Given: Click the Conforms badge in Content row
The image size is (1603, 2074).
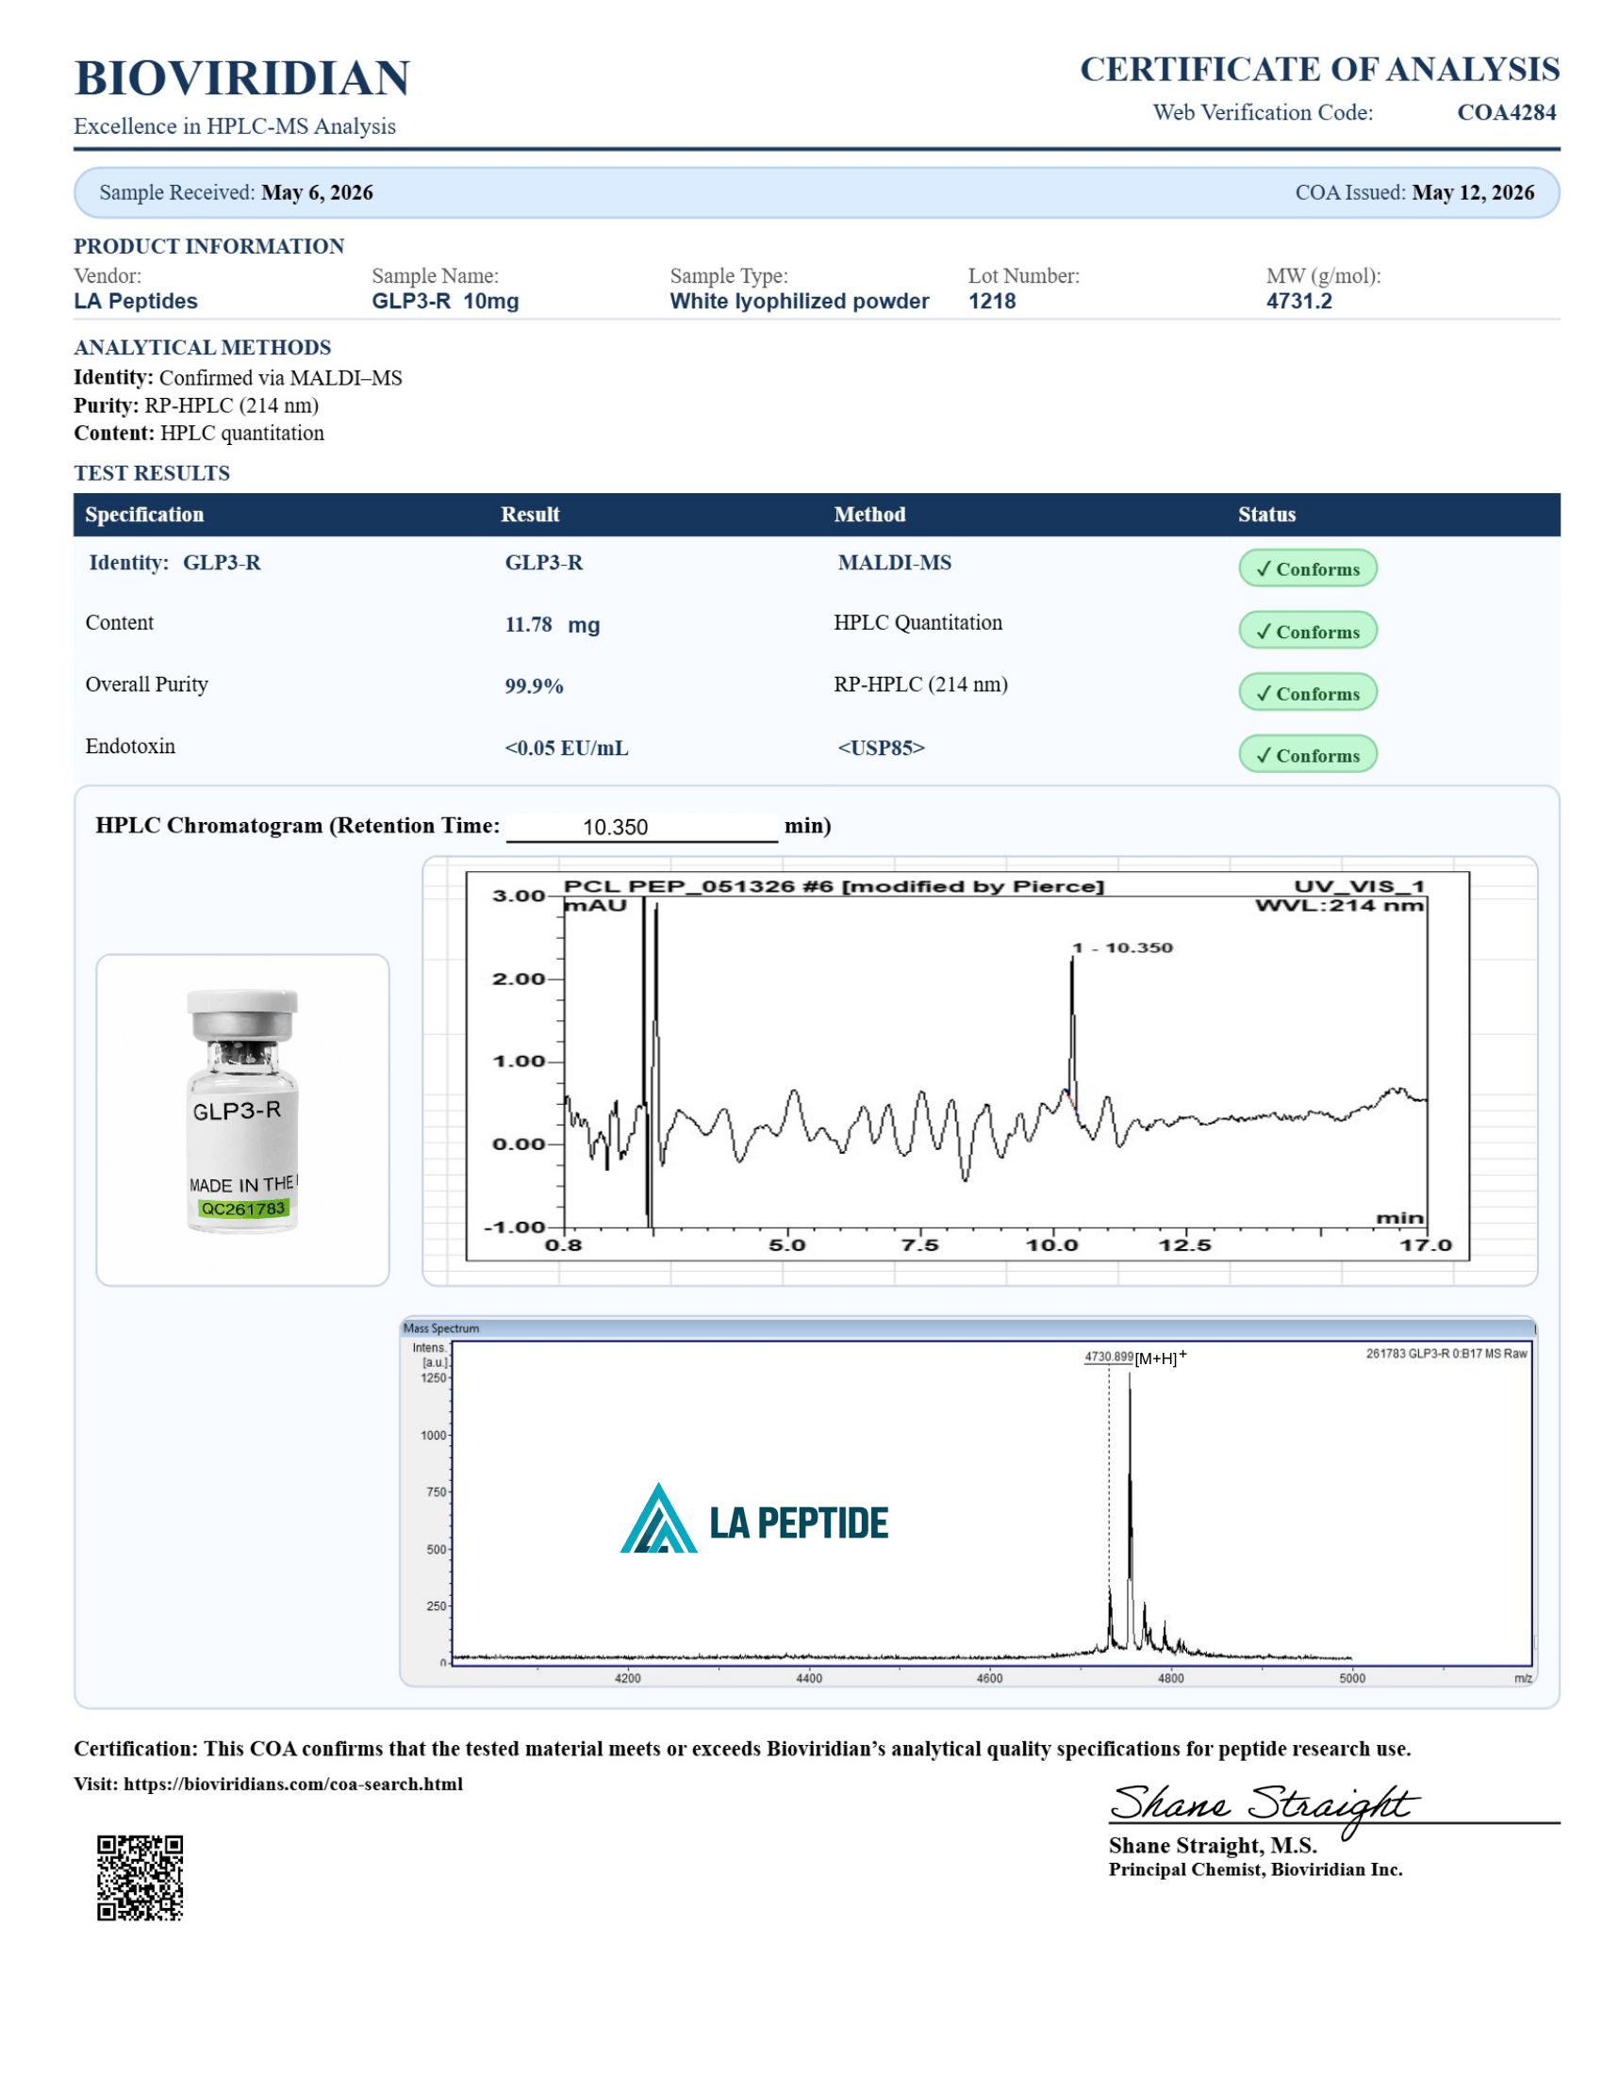Looking at the screenshot, I should 1307,631.
